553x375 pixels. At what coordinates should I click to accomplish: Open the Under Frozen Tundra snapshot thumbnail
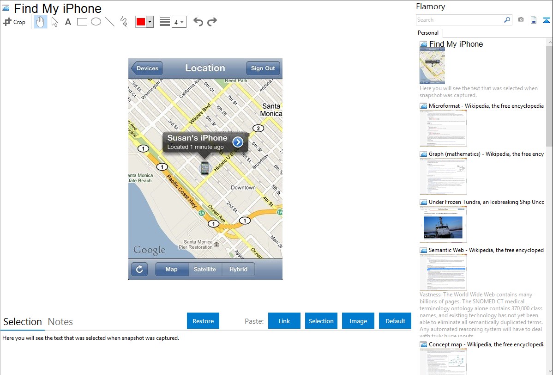pyautogui.click(x=443, y=224)
